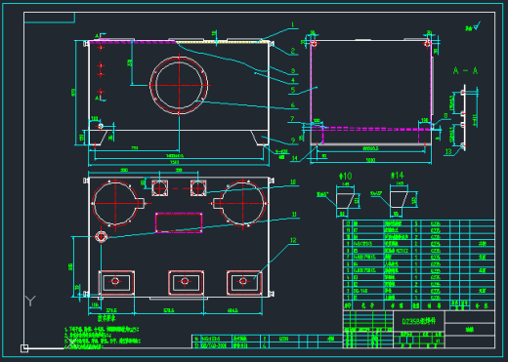Select part callout number 8
The image size is (508, 362).
(445, 115)
